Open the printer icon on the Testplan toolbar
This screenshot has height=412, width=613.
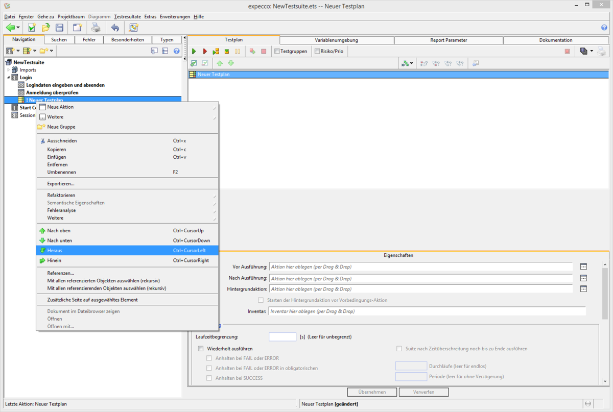pyautogui.click(x=601, y=51)
